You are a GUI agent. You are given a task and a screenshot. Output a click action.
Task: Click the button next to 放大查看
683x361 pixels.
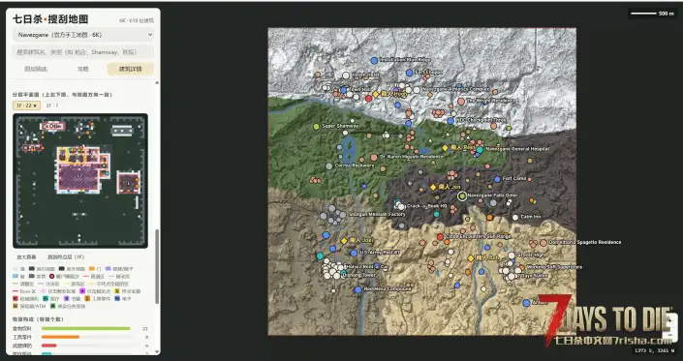tap(66, 257)
